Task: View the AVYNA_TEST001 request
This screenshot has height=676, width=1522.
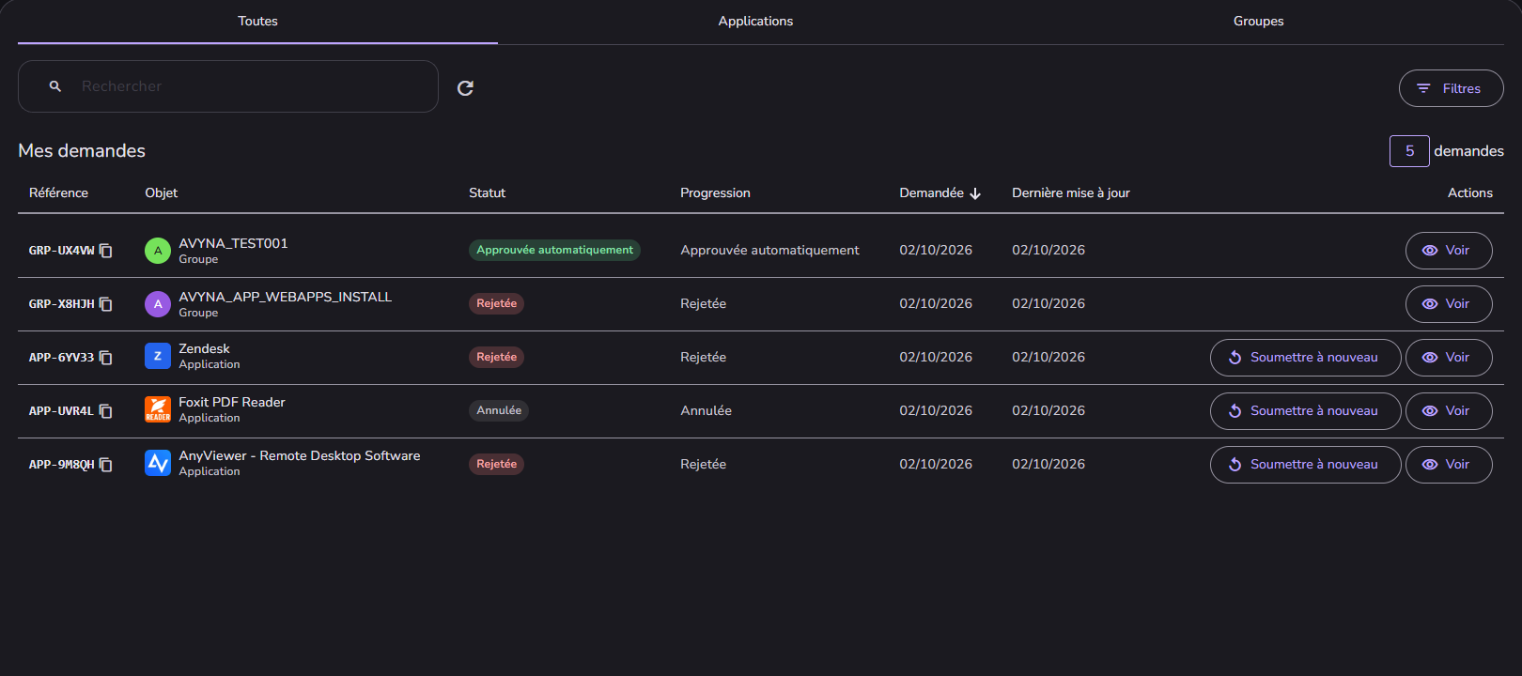Action: (x=1449, y=251)
